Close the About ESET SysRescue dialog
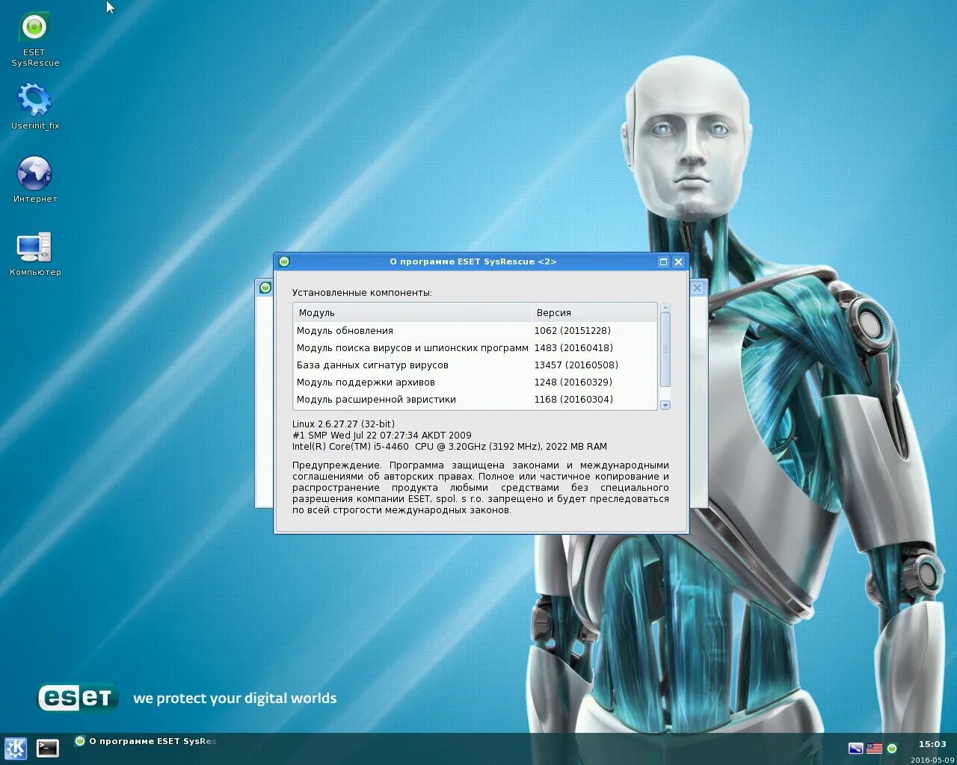This screenshot has height=765, width=957. point(678,261)
